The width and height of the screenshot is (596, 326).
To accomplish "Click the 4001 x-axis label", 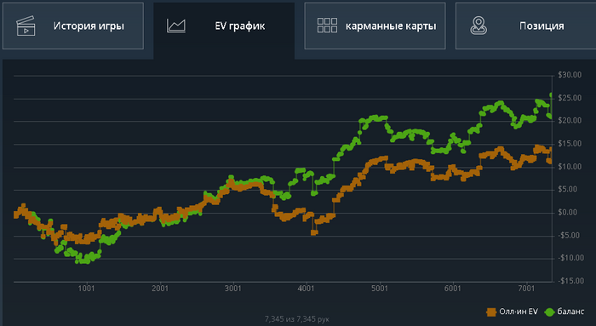I will [x=307, y=289].
